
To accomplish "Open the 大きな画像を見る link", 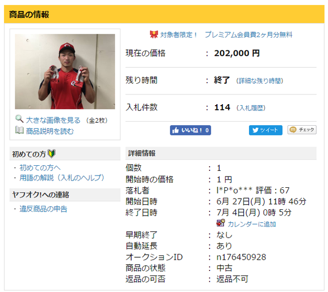I will 53,120.
